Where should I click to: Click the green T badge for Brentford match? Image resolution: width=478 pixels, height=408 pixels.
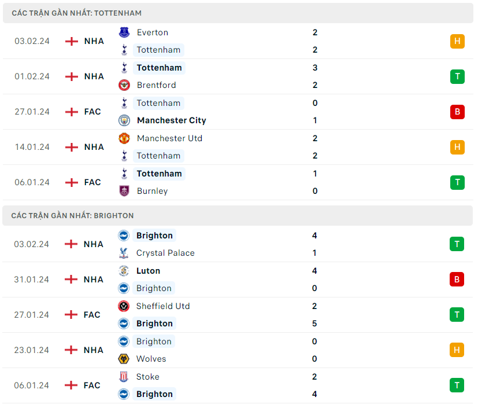tap(457, 76)
